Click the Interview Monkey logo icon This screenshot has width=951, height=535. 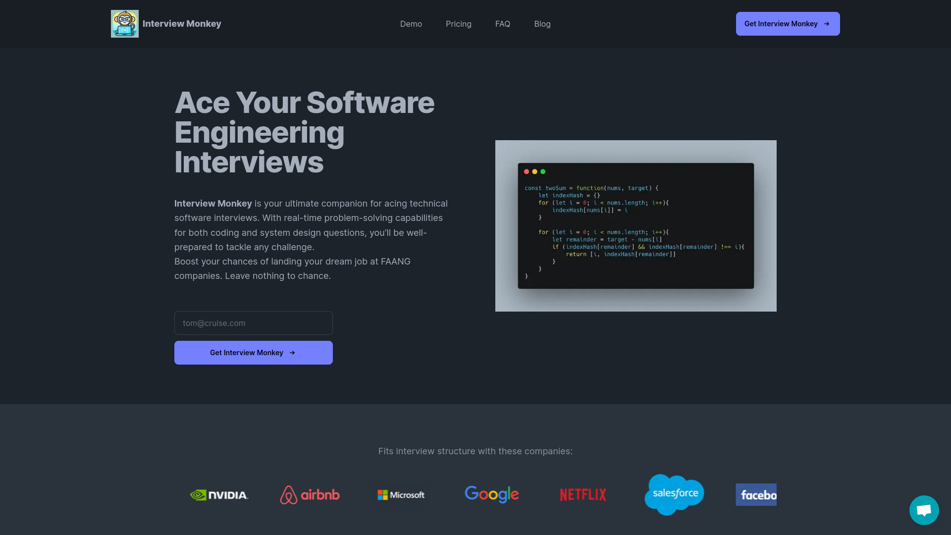(x=124, y=23)
